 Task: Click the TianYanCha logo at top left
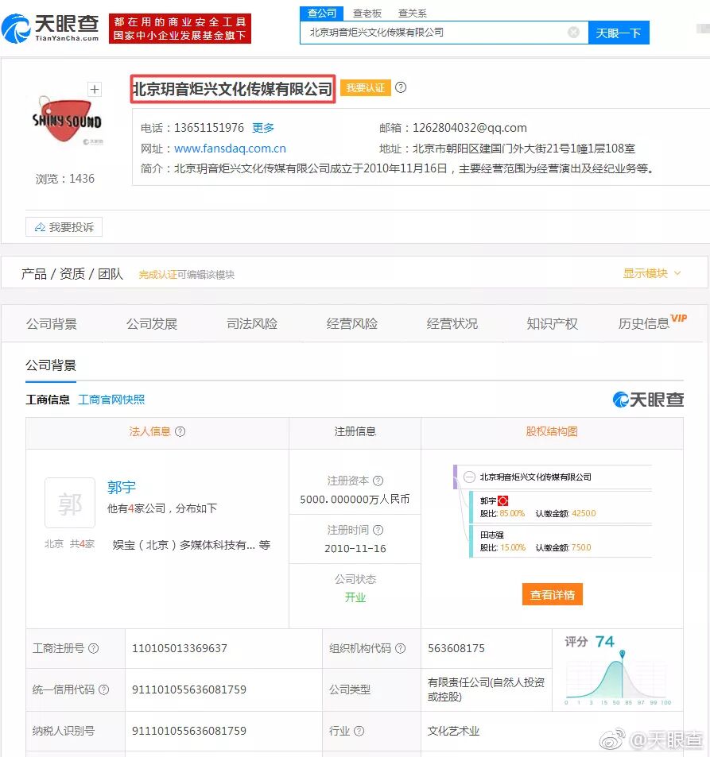(x=51, y=28)
